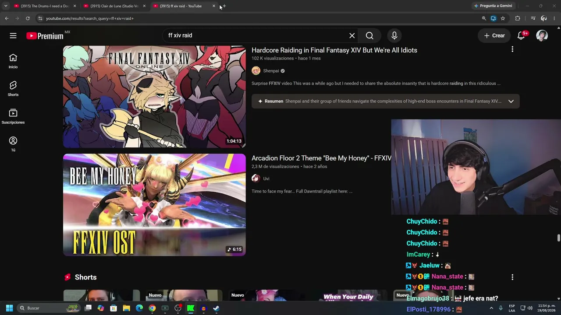This screenshot has height=315, width=561.
Task: Open options menu in chat overlay
Action: (512, 277)
